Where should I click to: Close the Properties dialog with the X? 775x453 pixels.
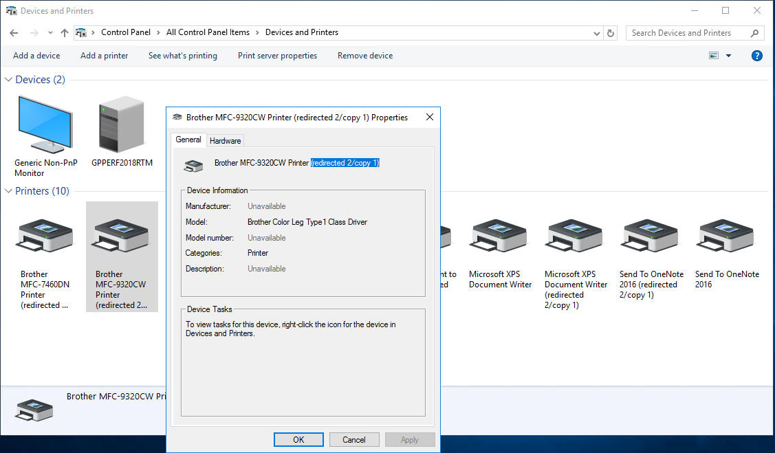coord(430,117)
